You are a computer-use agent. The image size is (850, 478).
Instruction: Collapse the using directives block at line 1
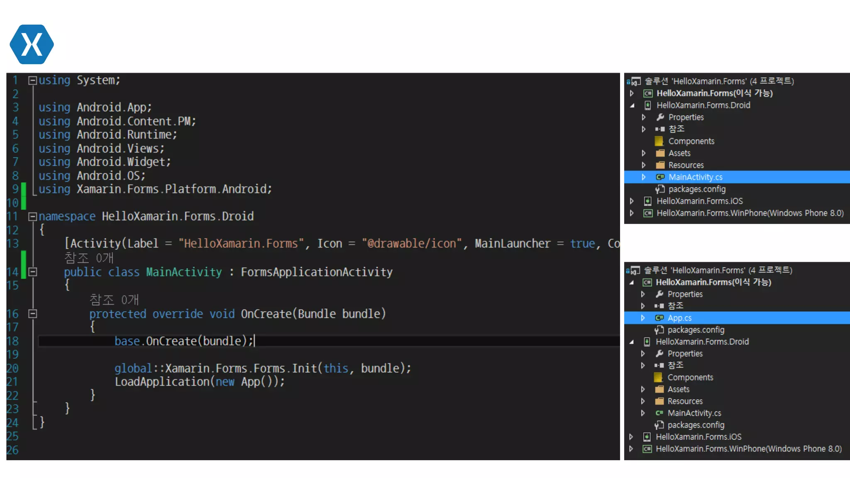[x=32, y=80]
